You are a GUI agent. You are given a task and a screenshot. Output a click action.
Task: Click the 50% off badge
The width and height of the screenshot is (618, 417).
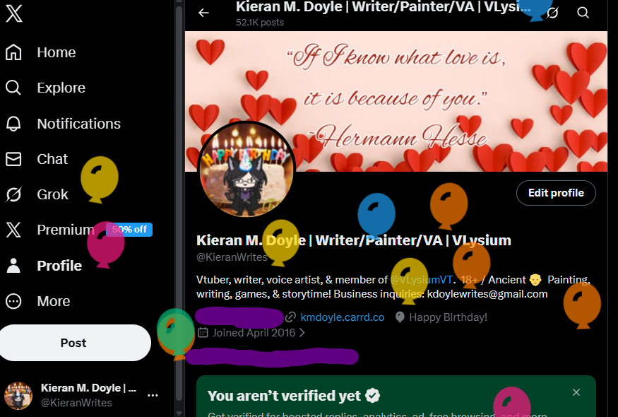(129, 229)
